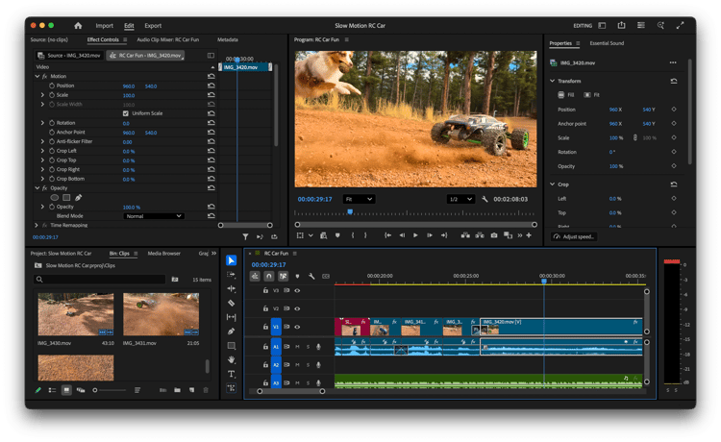Click the Fill button in Transform
The width and height of the screenshot is (721, 442).
pyautogui.click(x=566, y=95)
